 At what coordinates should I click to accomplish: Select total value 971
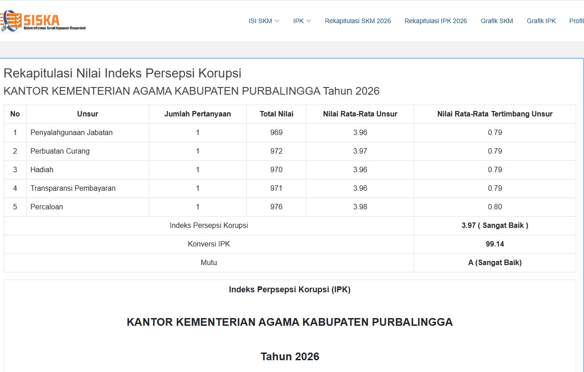276,188
